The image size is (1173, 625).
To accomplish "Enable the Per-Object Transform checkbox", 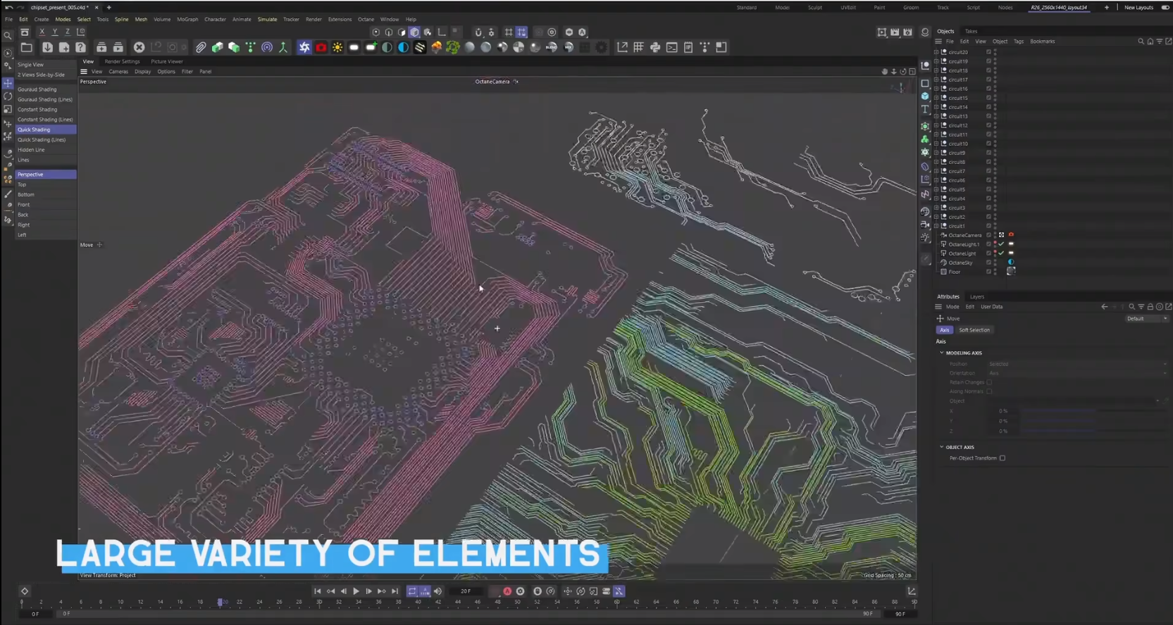I will [x=1002, y=458].
